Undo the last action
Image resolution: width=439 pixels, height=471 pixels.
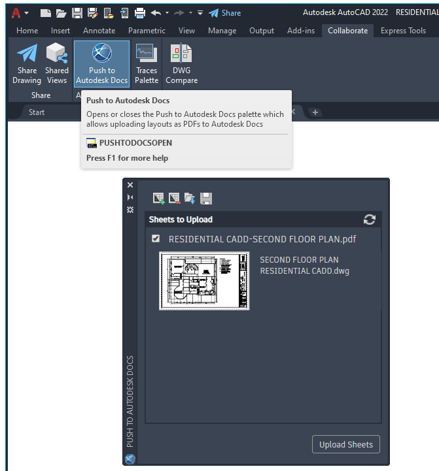(x=156, y=13)
